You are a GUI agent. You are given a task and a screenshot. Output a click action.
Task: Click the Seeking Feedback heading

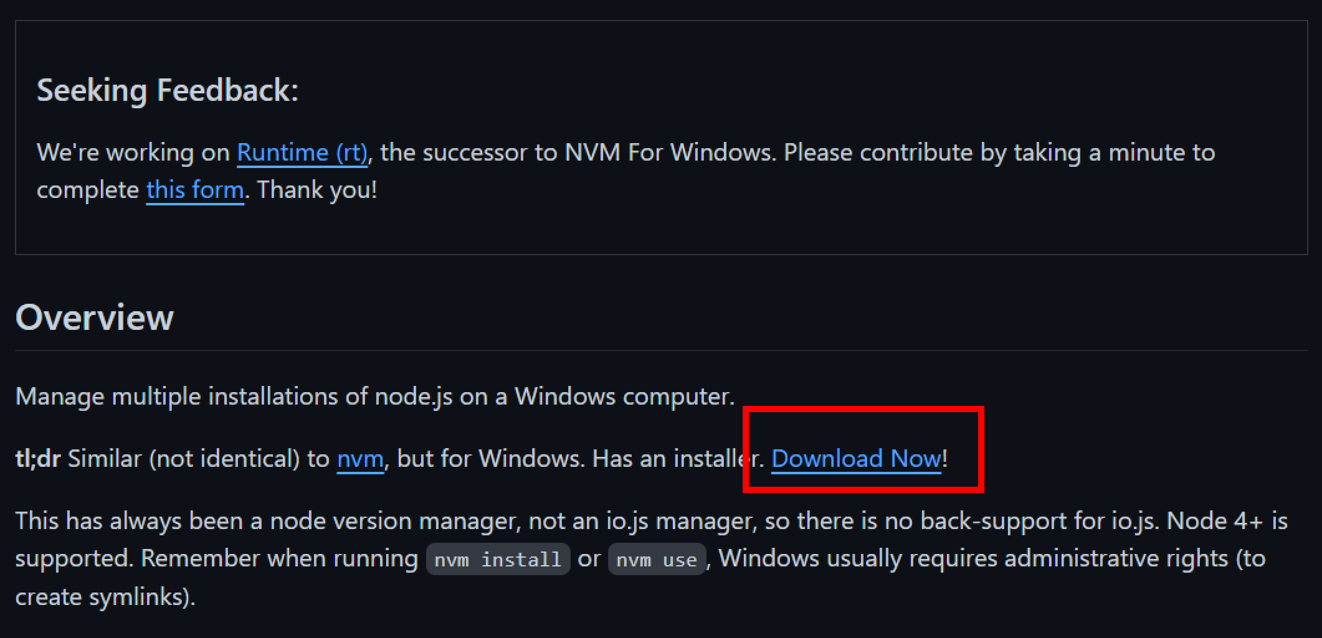(168, 90)
